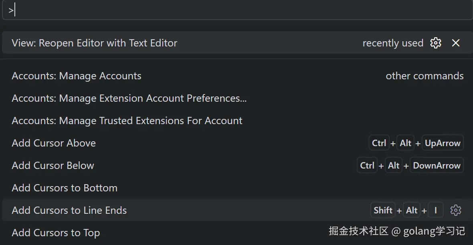
Task: Click the UpArrow key badge
Action: (x=443, y=143)
